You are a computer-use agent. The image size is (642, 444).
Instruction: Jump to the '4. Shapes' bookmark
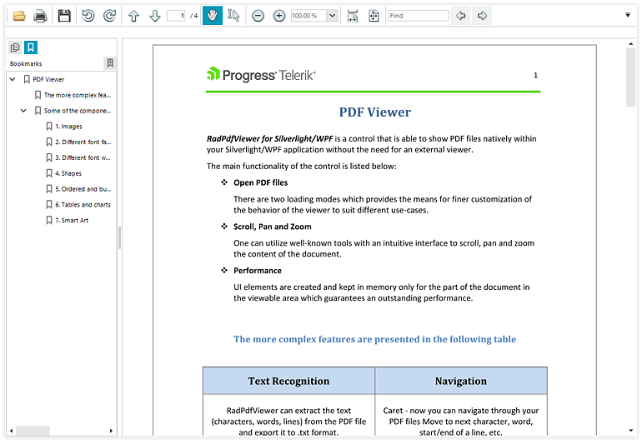[x=68, y=173]
